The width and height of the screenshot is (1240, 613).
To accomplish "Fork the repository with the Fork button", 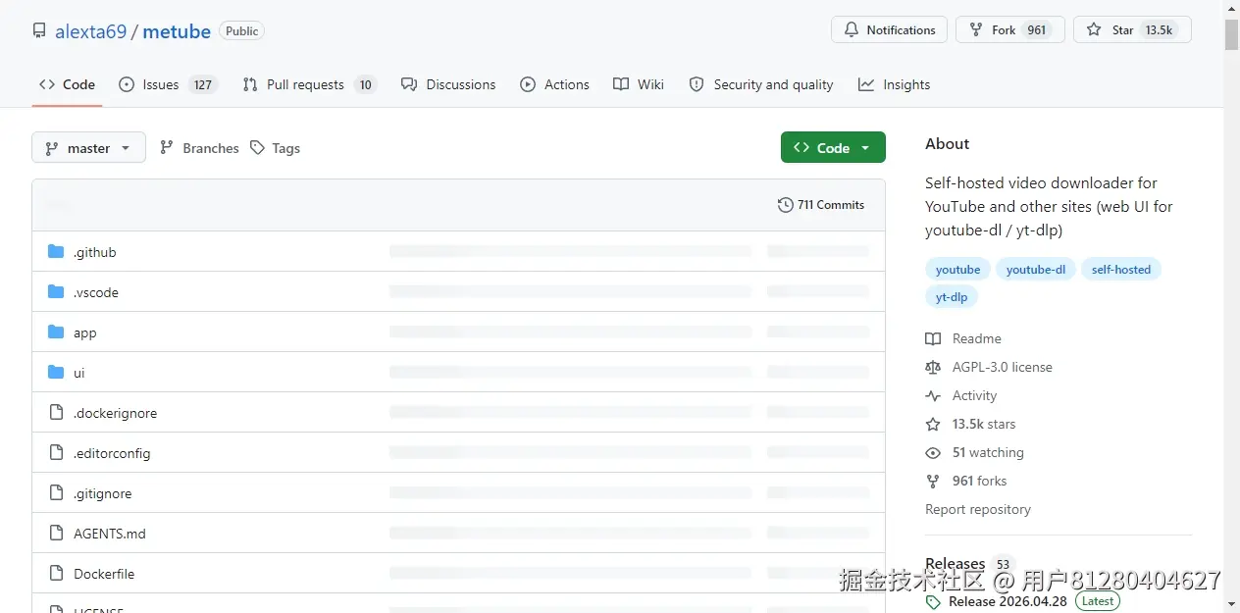I will pos(1010,30).
